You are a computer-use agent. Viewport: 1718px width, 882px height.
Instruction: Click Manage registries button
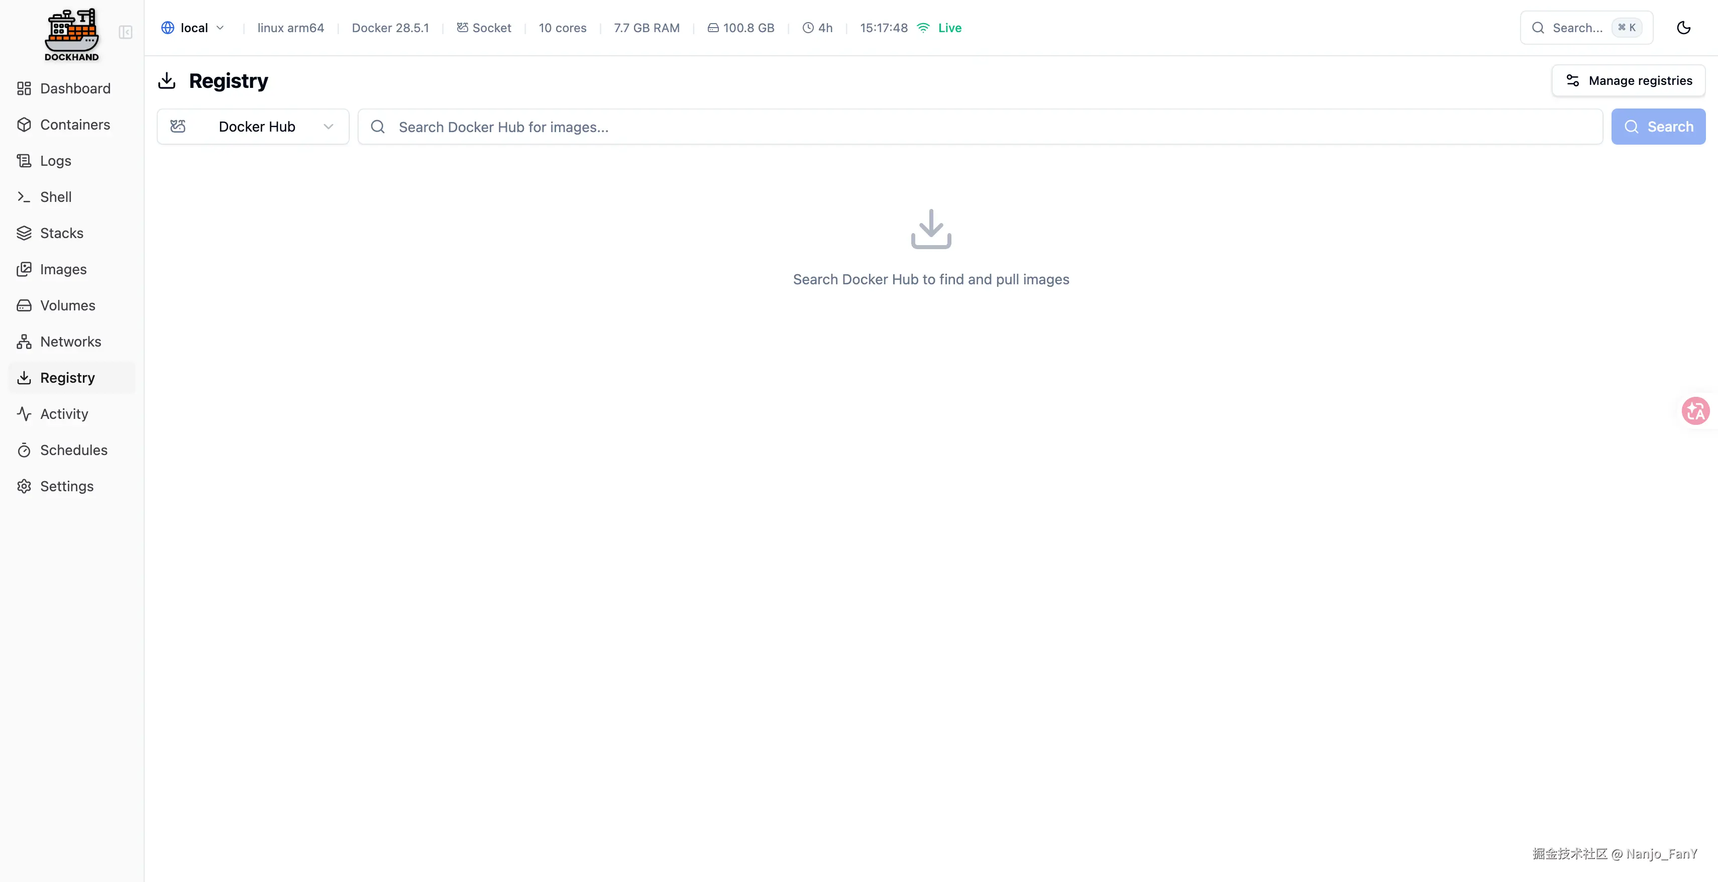point(1628,81)
